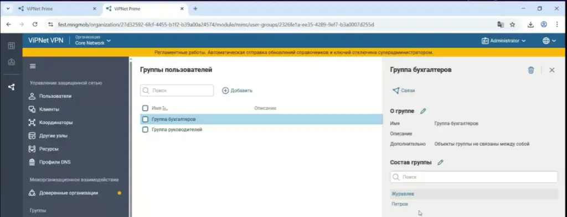Open the tab search dropdown arrow

tap(8, 9)
